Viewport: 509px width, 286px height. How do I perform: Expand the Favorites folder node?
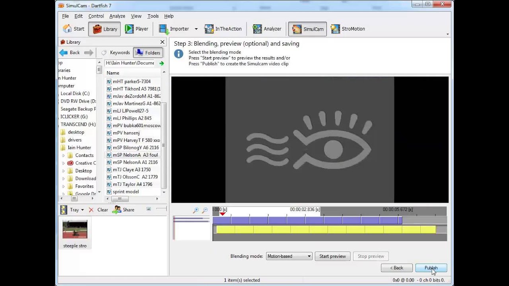point(63,186)
